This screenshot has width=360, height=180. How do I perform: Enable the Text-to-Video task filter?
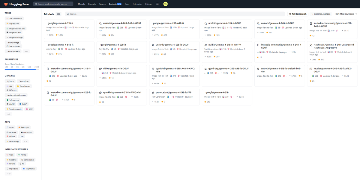(x=14, y=46)
